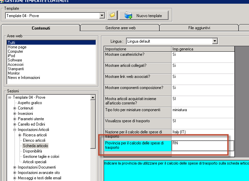Switch to the Gestione aree web tab
Image resolution: width=249 pixels, height=181 pixels.
[x=120, y=28]
